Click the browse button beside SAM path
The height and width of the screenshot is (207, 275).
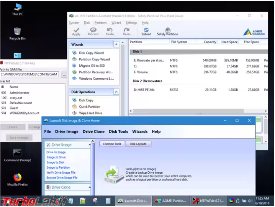point(64,75)
